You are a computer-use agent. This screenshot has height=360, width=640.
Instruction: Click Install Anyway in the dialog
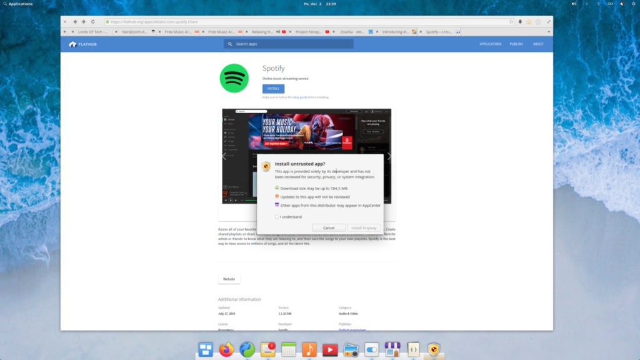coord(364,227)
